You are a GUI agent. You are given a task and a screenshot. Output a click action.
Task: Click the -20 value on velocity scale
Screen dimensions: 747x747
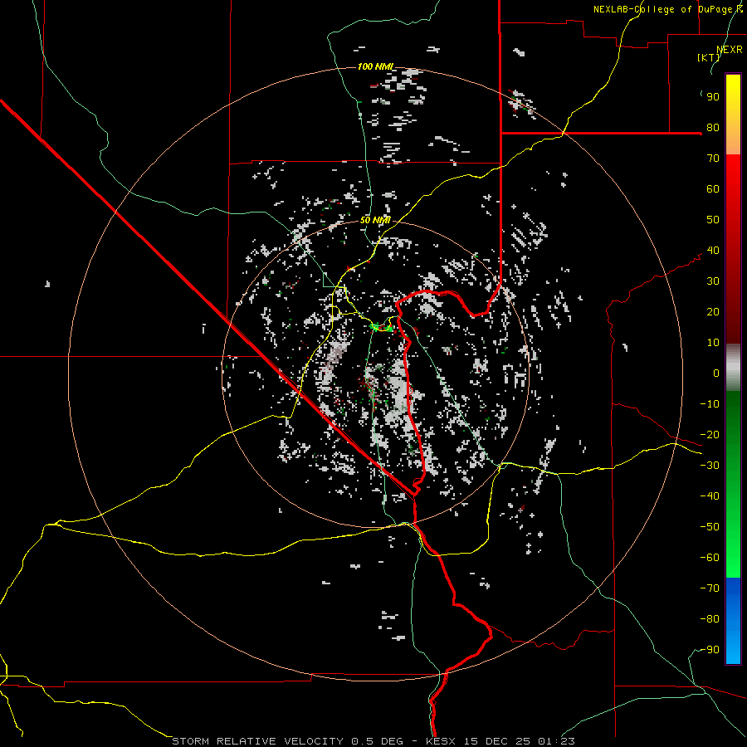click(x=710, y=435)
